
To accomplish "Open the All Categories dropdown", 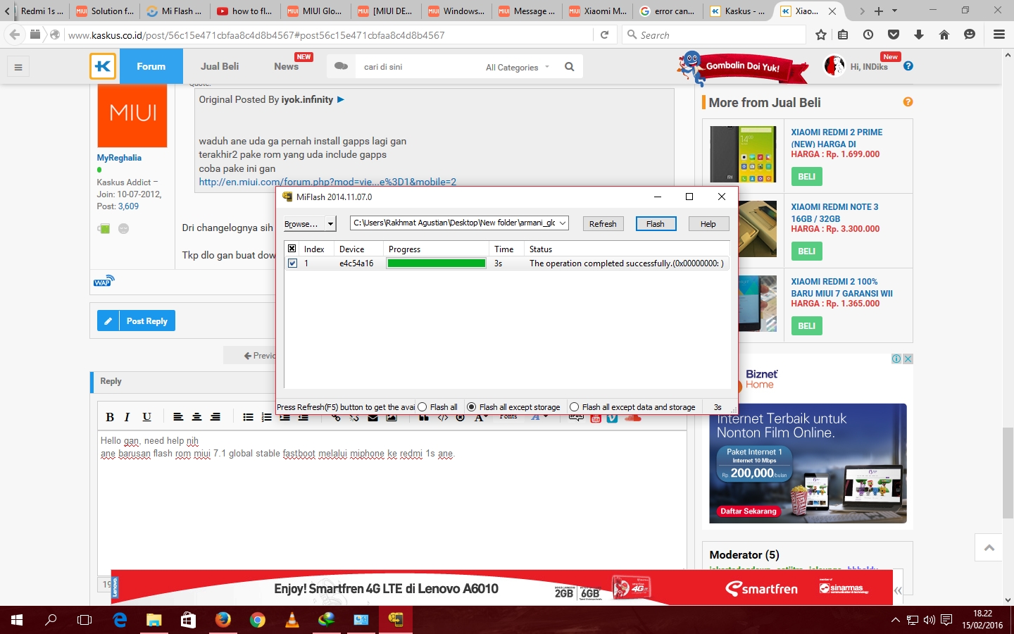I will tap(518, 68).
